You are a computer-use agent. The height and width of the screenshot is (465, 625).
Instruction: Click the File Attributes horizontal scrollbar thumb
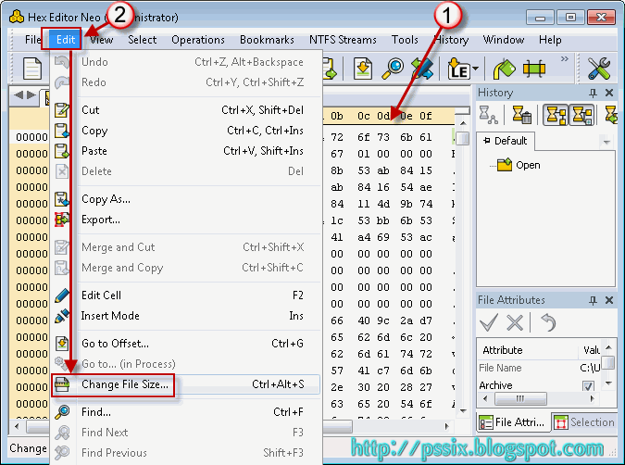[x=520, y=398]
